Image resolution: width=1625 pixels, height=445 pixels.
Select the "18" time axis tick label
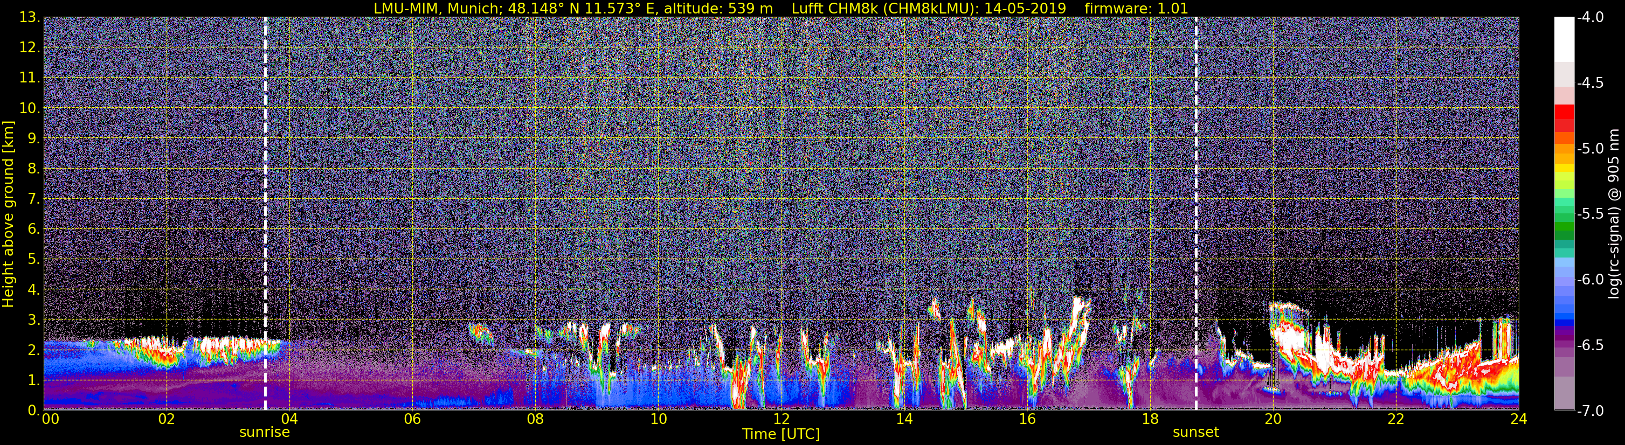1150,419
